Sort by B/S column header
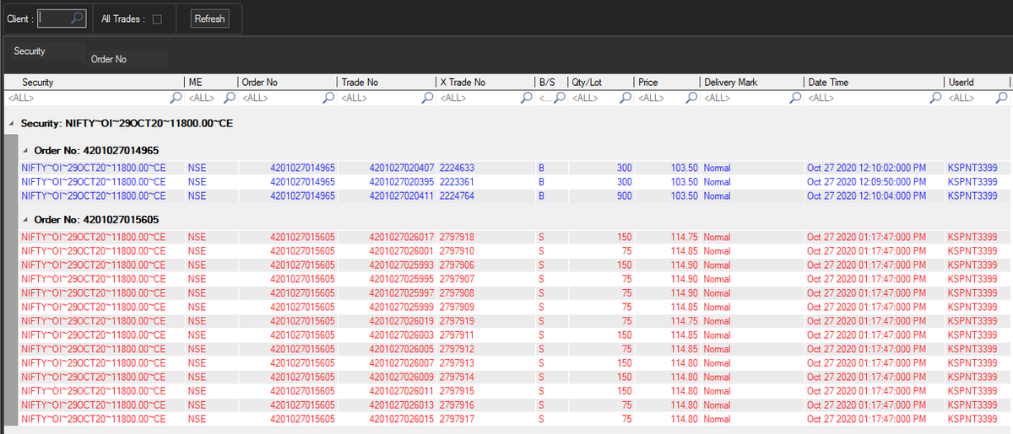 (551, 83)
